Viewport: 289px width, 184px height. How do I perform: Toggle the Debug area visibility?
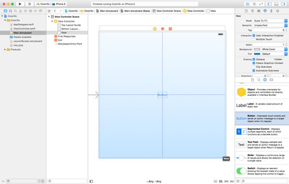[x=276, y=4]
